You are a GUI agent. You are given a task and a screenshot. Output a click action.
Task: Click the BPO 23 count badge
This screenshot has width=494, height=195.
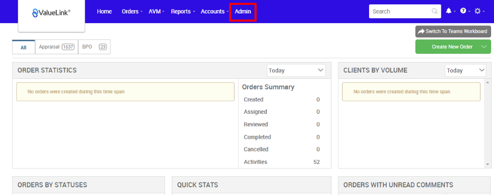tap(103, 47)
